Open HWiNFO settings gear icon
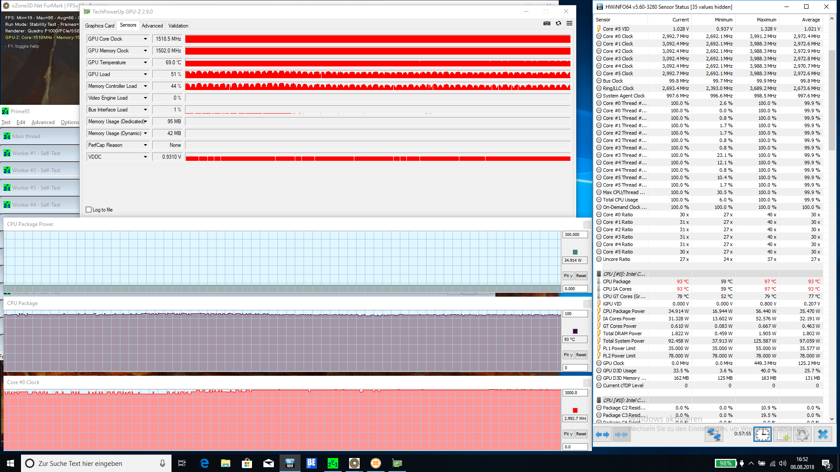The width and height of the screenshot is (840, 472). 802,434
